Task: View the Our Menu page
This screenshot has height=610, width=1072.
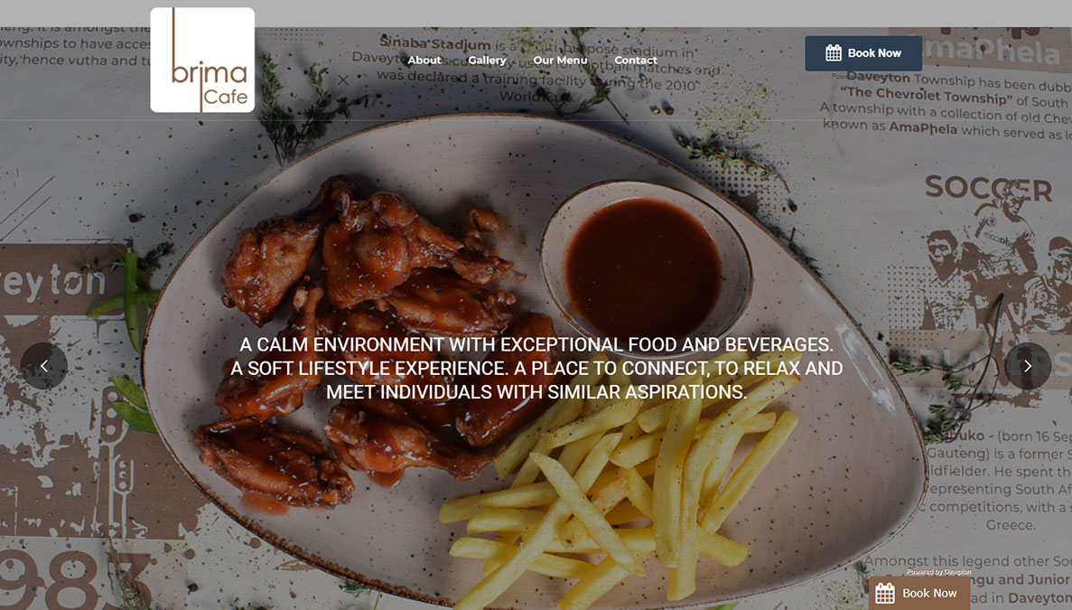Action: (x=560, y=61)
